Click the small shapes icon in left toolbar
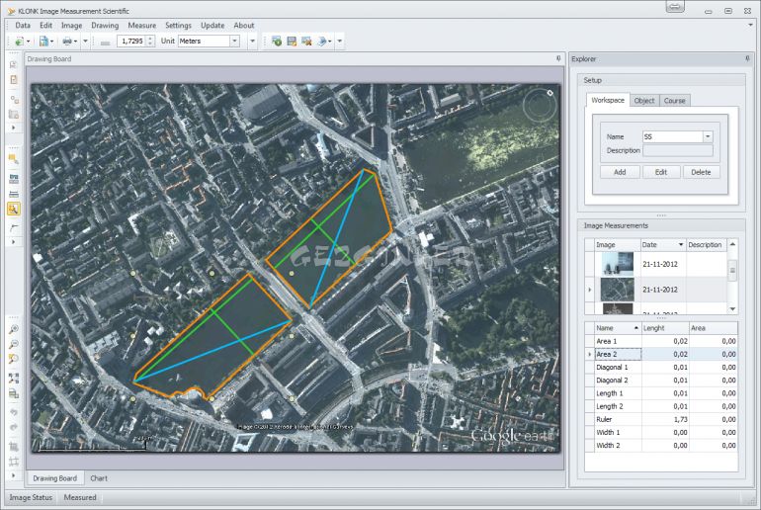This screenshot has width=761, height=510. (14, 100)
